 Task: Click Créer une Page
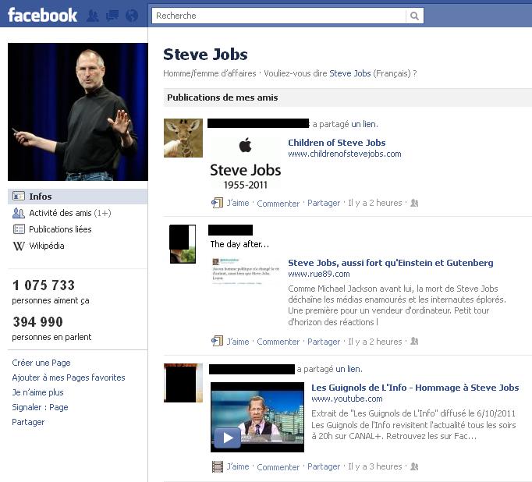[x=41, y=363]
